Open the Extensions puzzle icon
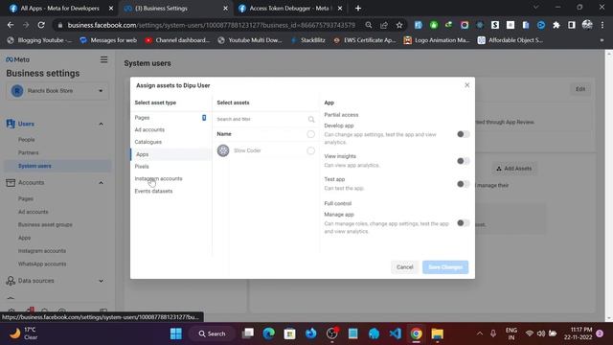 click(556, 25)
